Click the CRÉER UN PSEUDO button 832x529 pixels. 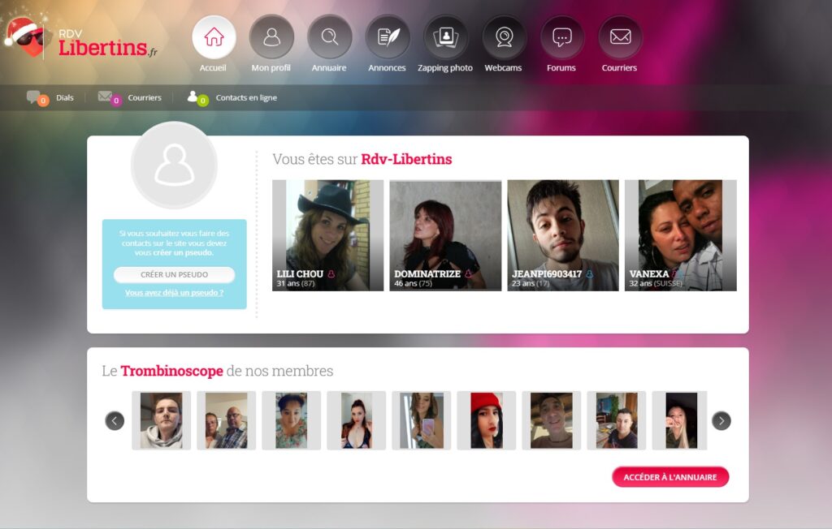(x=174, y=274)
